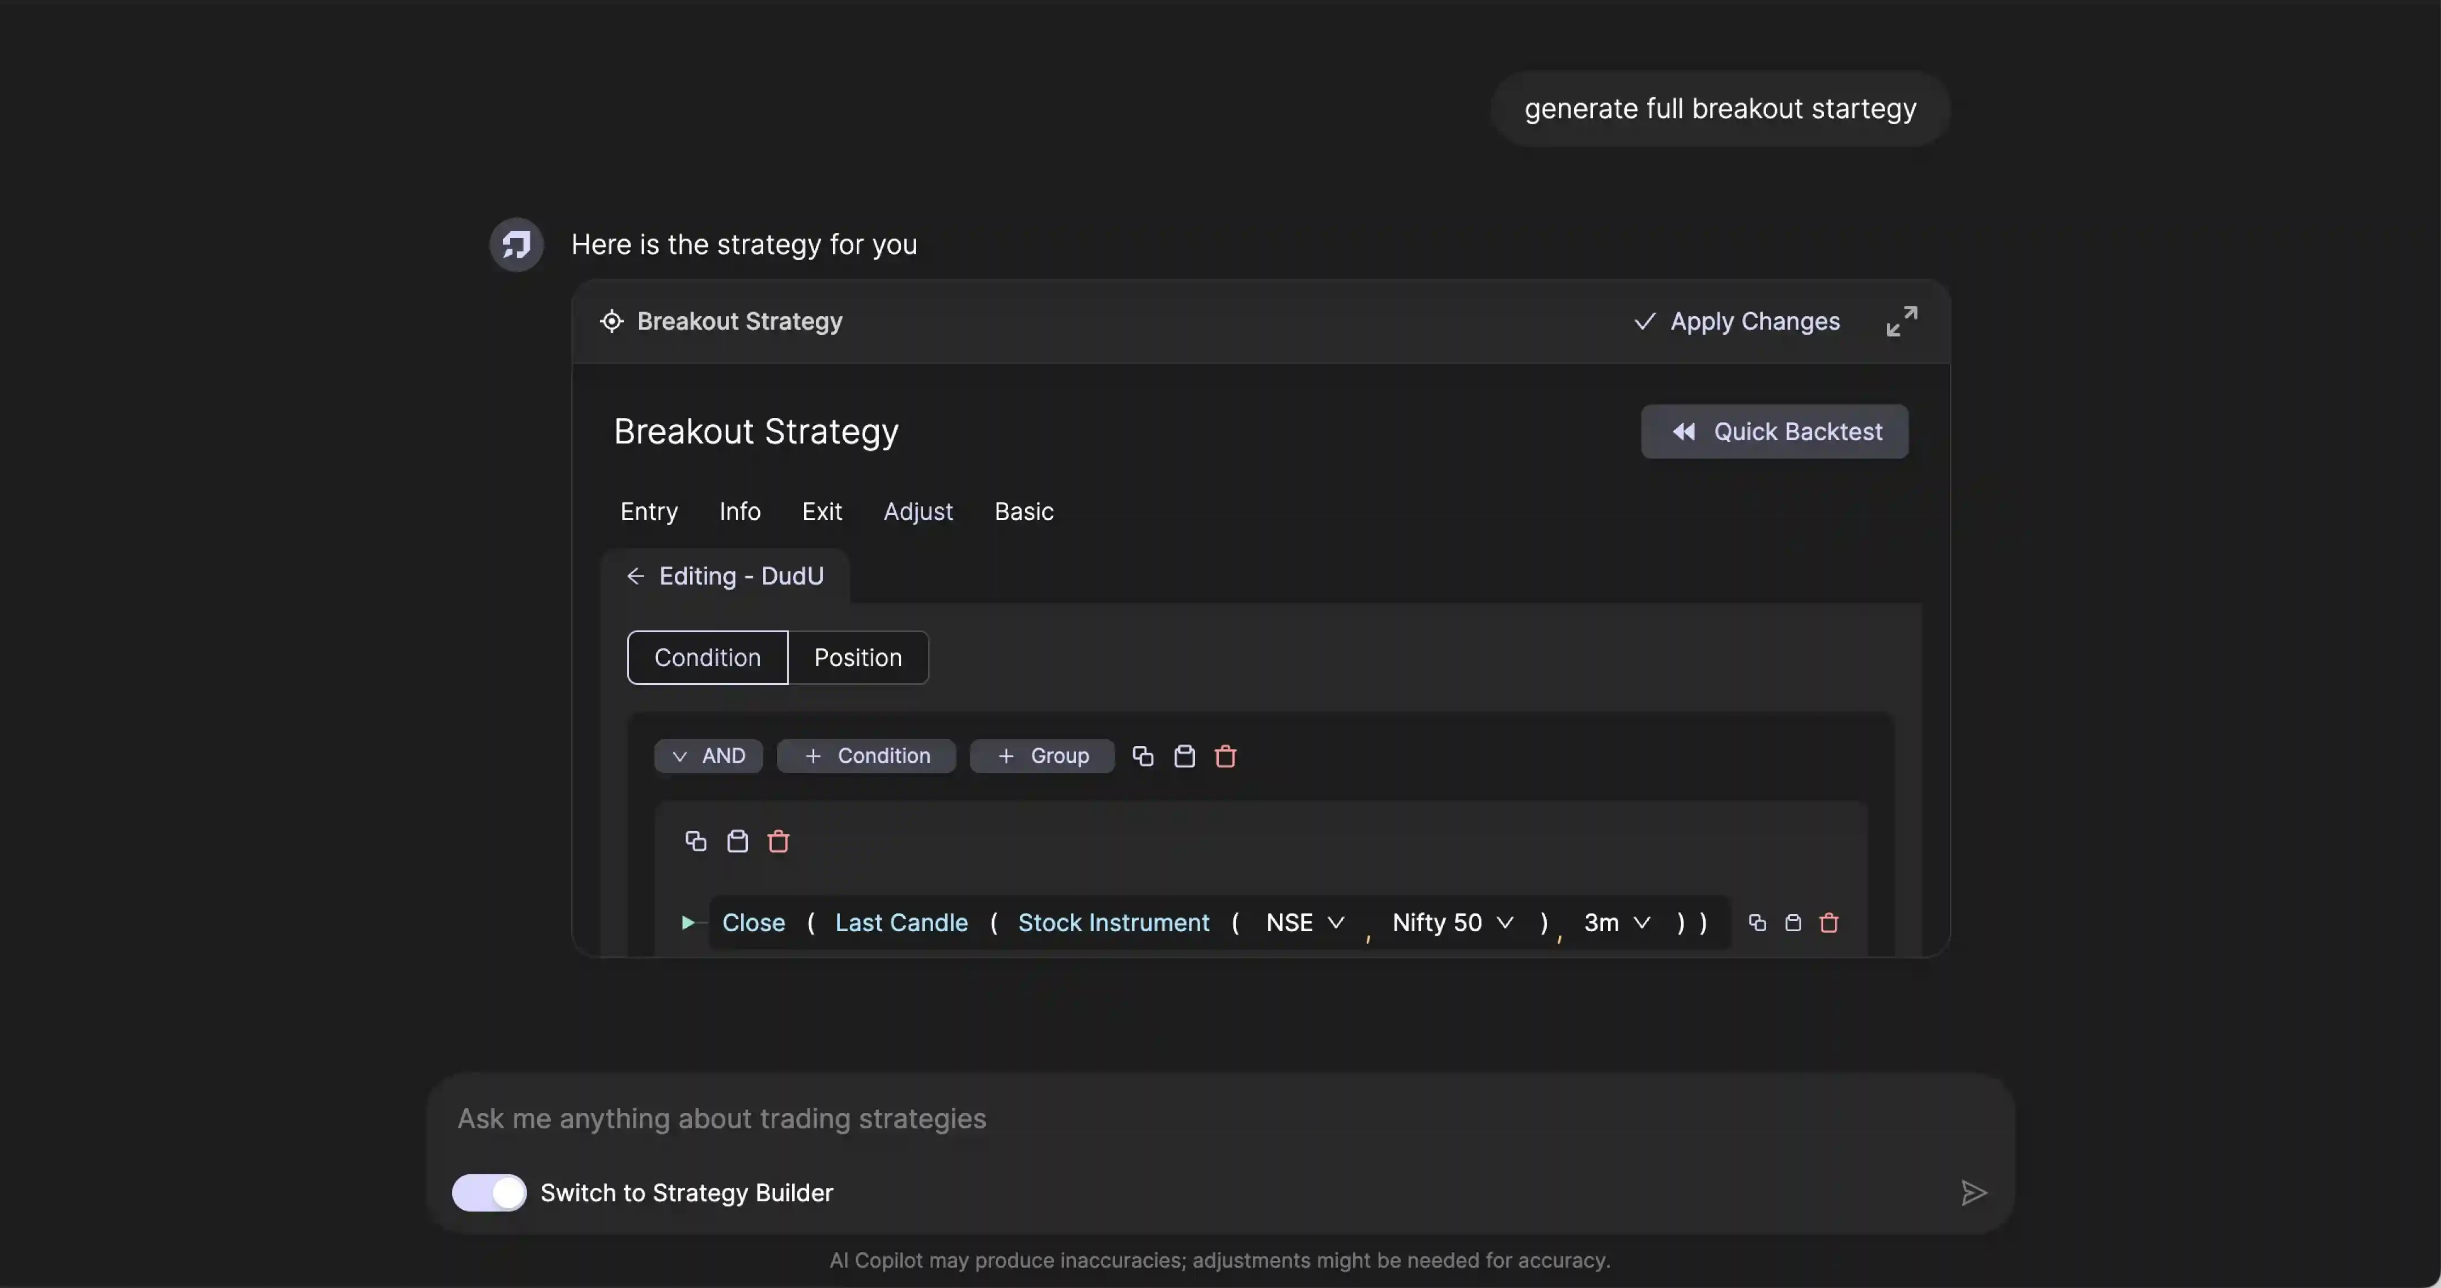The width and height of the screenshot is (2441, 1288).
Task: Paste onto the Close Last Candle expression row
Action: click(1793, 923)
